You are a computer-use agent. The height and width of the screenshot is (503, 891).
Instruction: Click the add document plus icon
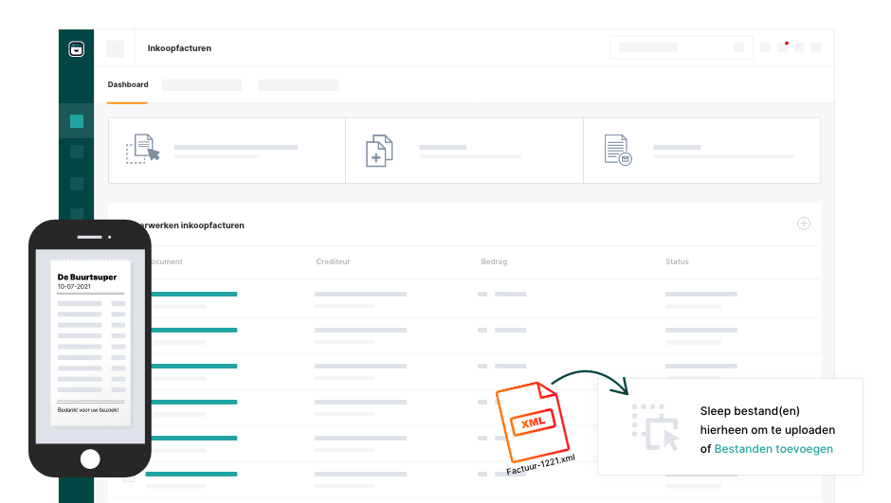pyautogui.click(x=379, y=151)
